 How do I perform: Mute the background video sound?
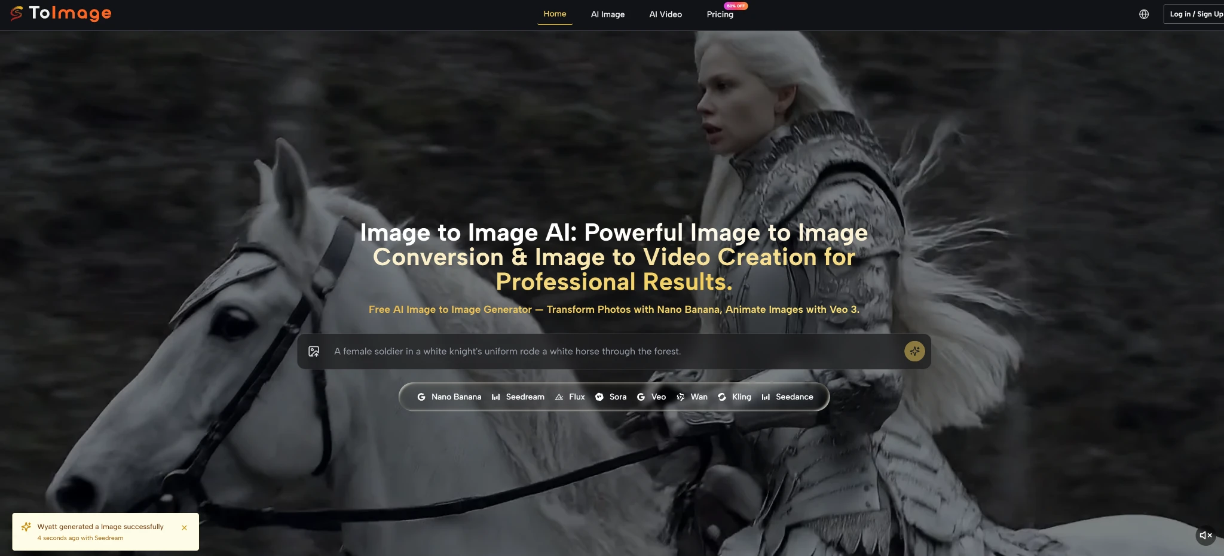1205,535
